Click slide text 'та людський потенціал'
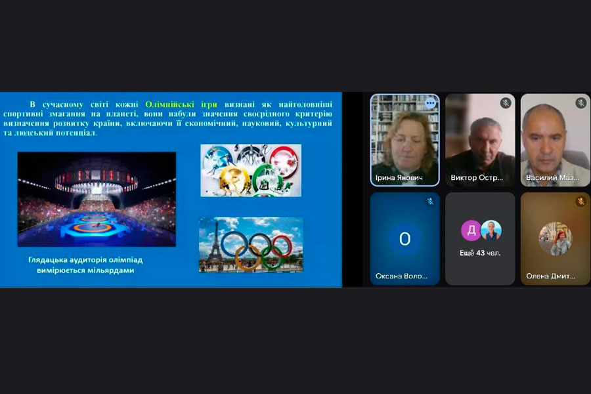This screenshot has height=394, width=591. pyautogui.click(x=50, y=133)
